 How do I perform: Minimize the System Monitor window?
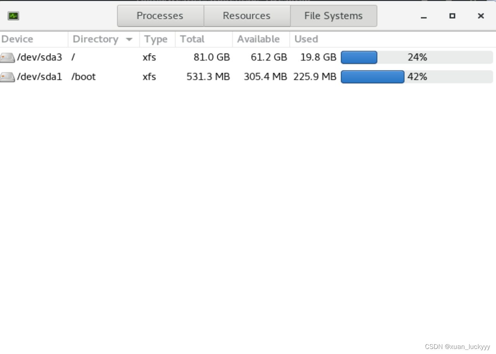(424, 16)
